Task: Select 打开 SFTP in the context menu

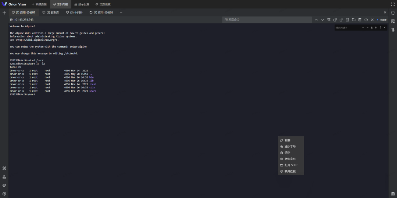Action: click(291, 165)
